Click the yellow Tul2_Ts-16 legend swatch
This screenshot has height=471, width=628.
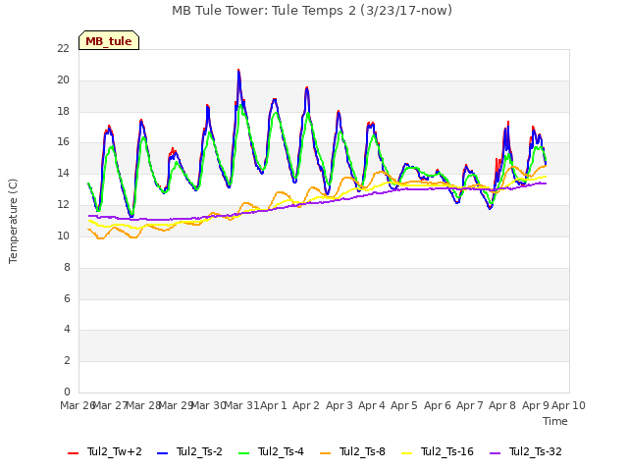pyautogui.click(x=406, y=453)
